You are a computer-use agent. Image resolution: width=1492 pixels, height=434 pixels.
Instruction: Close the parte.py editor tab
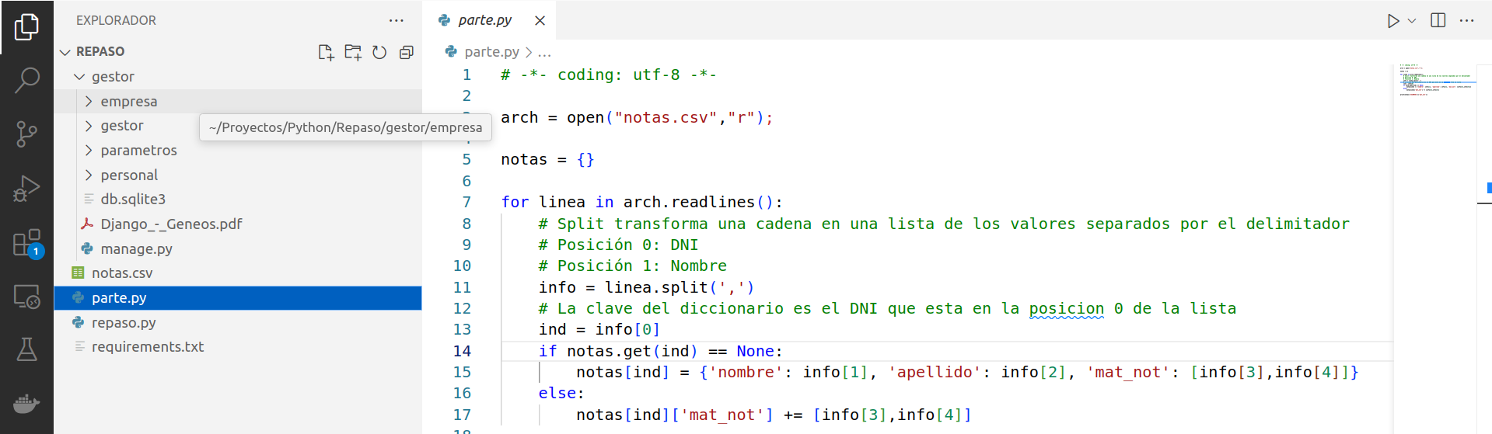click(x=540, y=21)
